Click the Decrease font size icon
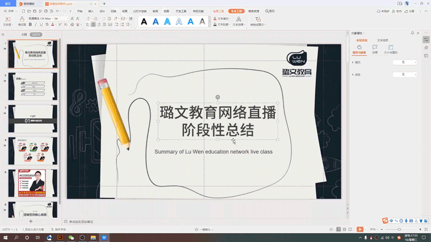 click(x=78, y=18)
